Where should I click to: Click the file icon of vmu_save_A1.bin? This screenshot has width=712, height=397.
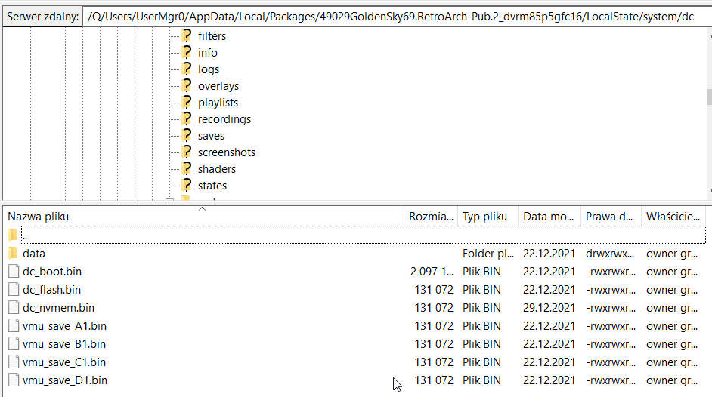(x=13, y=326)
